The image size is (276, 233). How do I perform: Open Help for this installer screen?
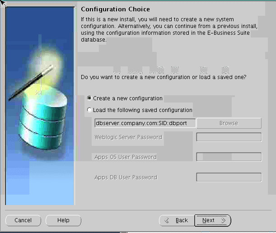pos(63,220)
